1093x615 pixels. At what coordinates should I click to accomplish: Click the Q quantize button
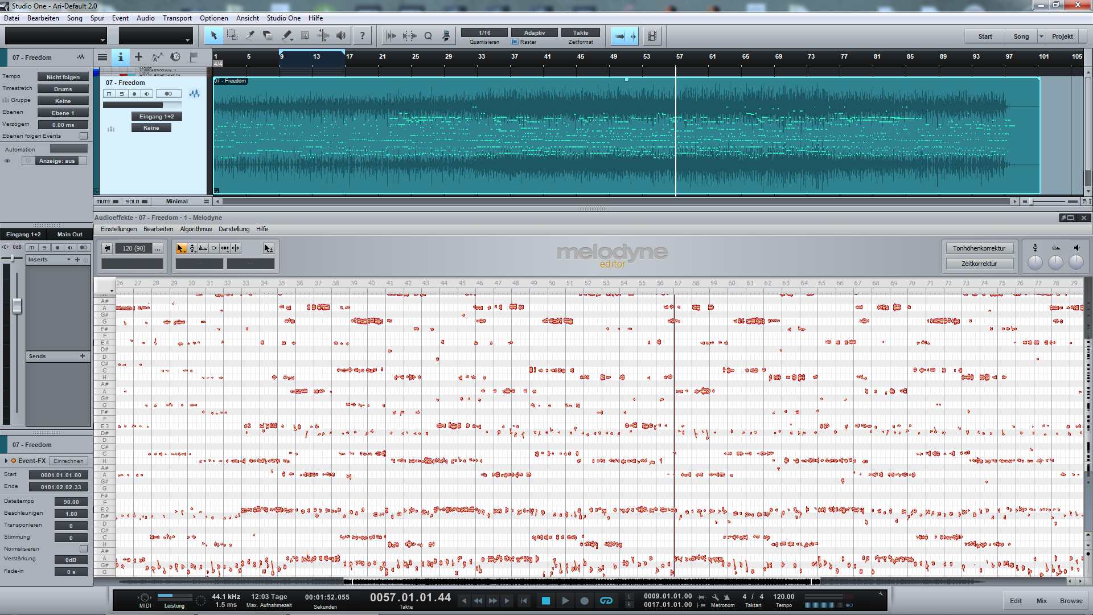click(428, 36)
